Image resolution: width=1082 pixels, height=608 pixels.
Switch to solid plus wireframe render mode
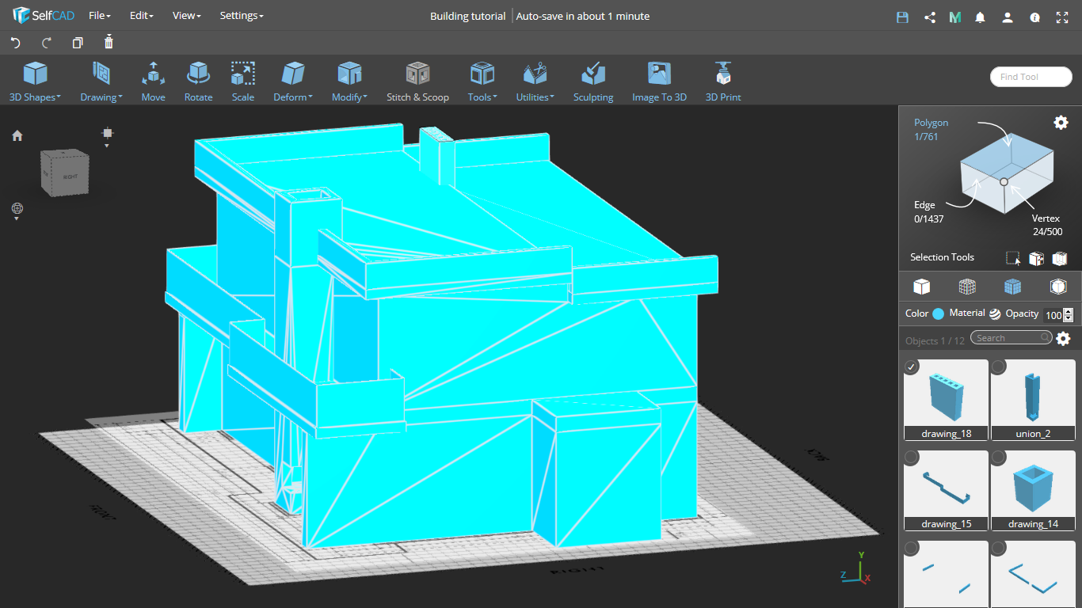pyautogui.click(x=1012, y=287)
